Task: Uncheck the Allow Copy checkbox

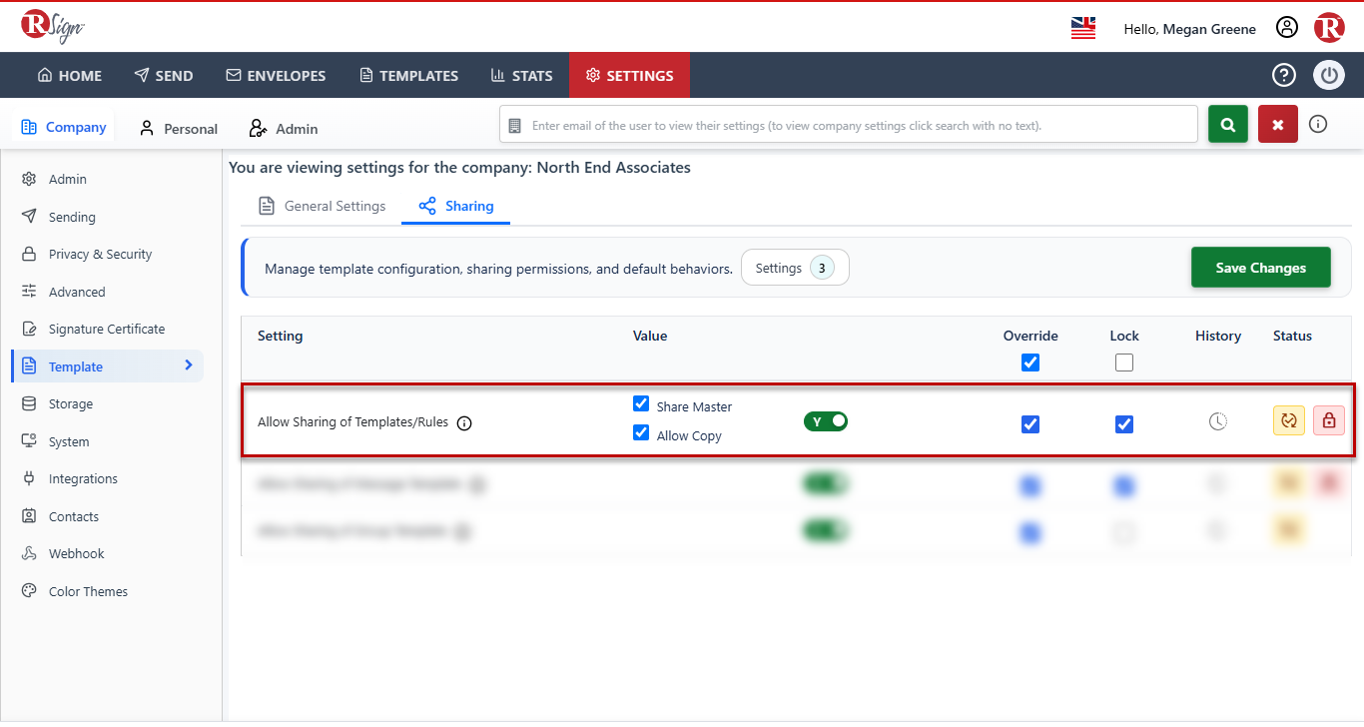Action: [x=641, y=433]
